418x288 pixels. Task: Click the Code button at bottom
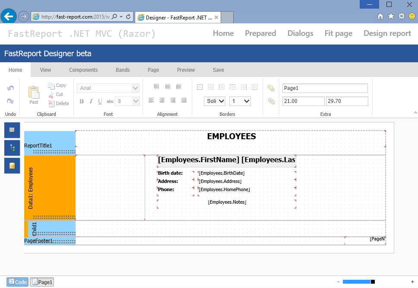coord(18,282)
